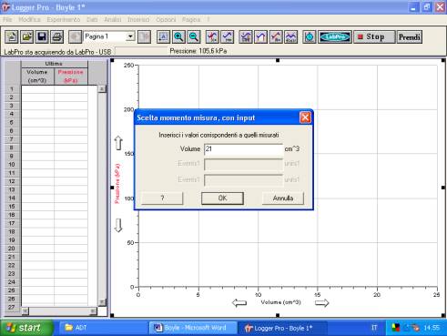Click the Prendi keep button
Screen dimensions: 447x336
pyautogui.click(x=410, y=37)
